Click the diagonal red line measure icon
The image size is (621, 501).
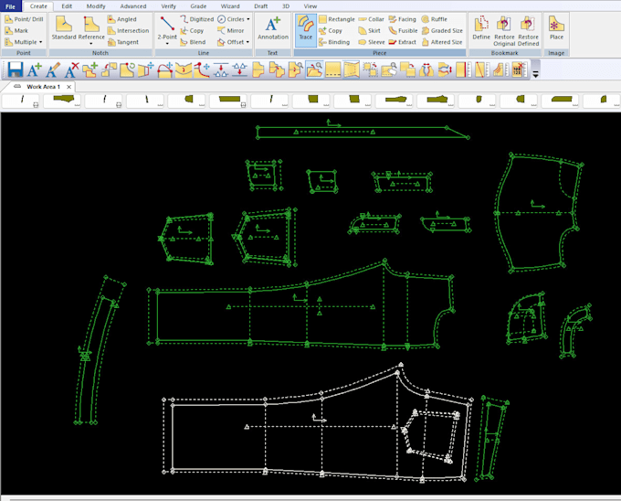pyautogui.click(x=480, y=69)
